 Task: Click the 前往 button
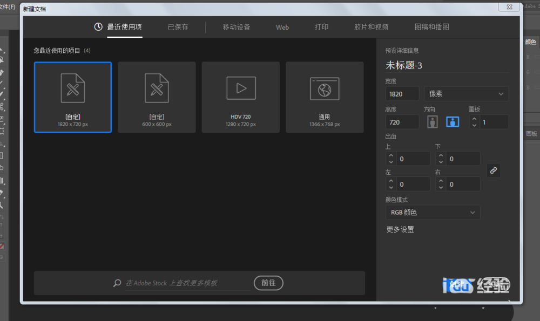pos(268,283)
